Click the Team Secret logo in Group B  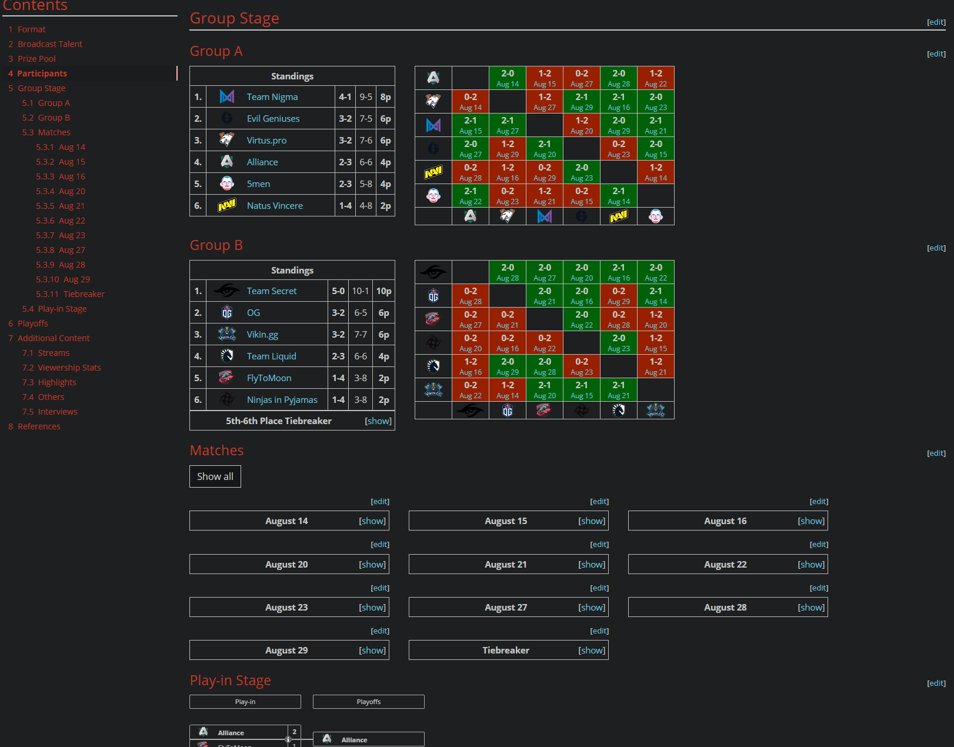[226, 291]
